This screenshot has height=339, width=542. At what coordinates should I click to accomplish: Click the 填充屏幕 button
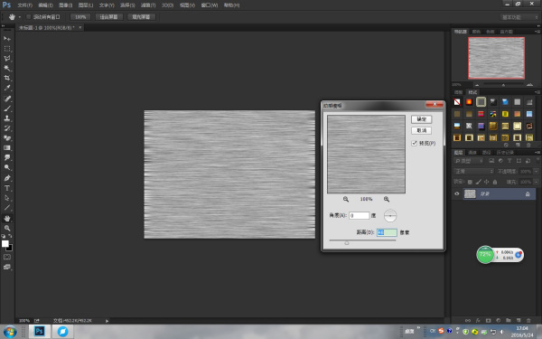[x=141, y=17]
